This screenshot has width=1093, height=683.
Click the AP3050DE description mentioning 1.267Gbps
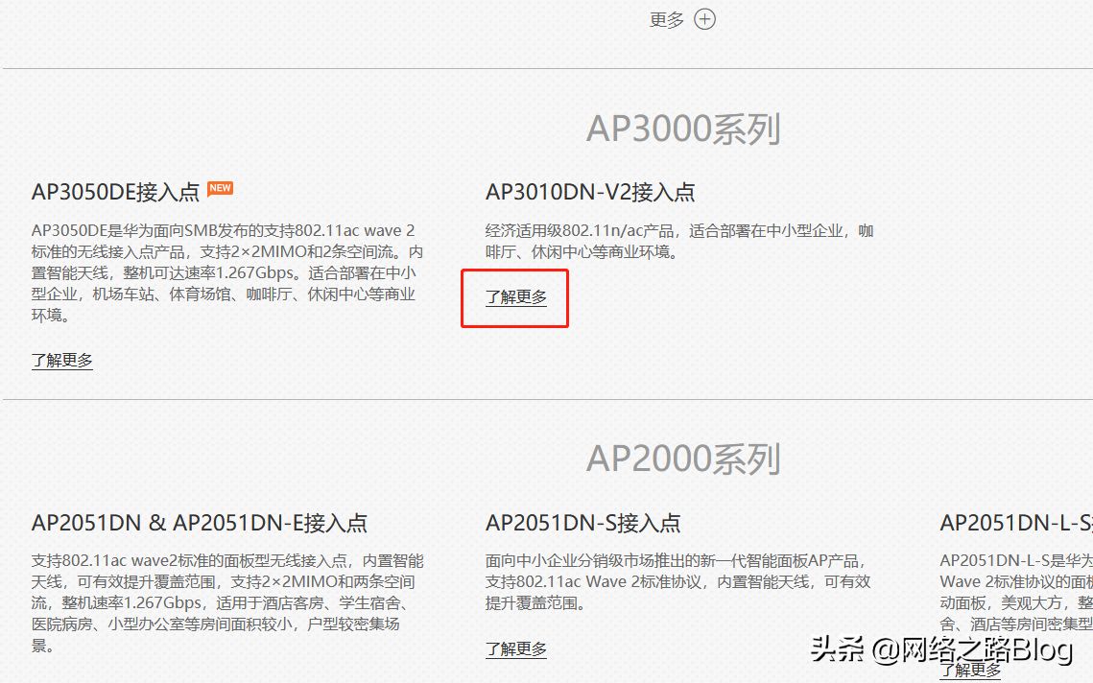(x=227, y=273)
